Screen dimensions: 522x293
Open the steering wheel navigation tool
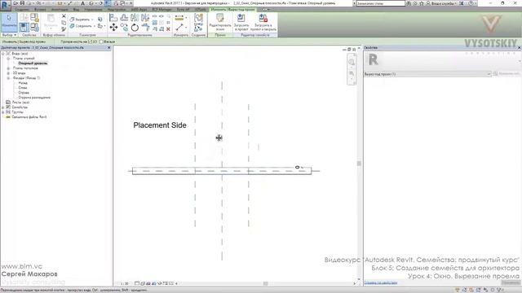click(x=352, y=62)
